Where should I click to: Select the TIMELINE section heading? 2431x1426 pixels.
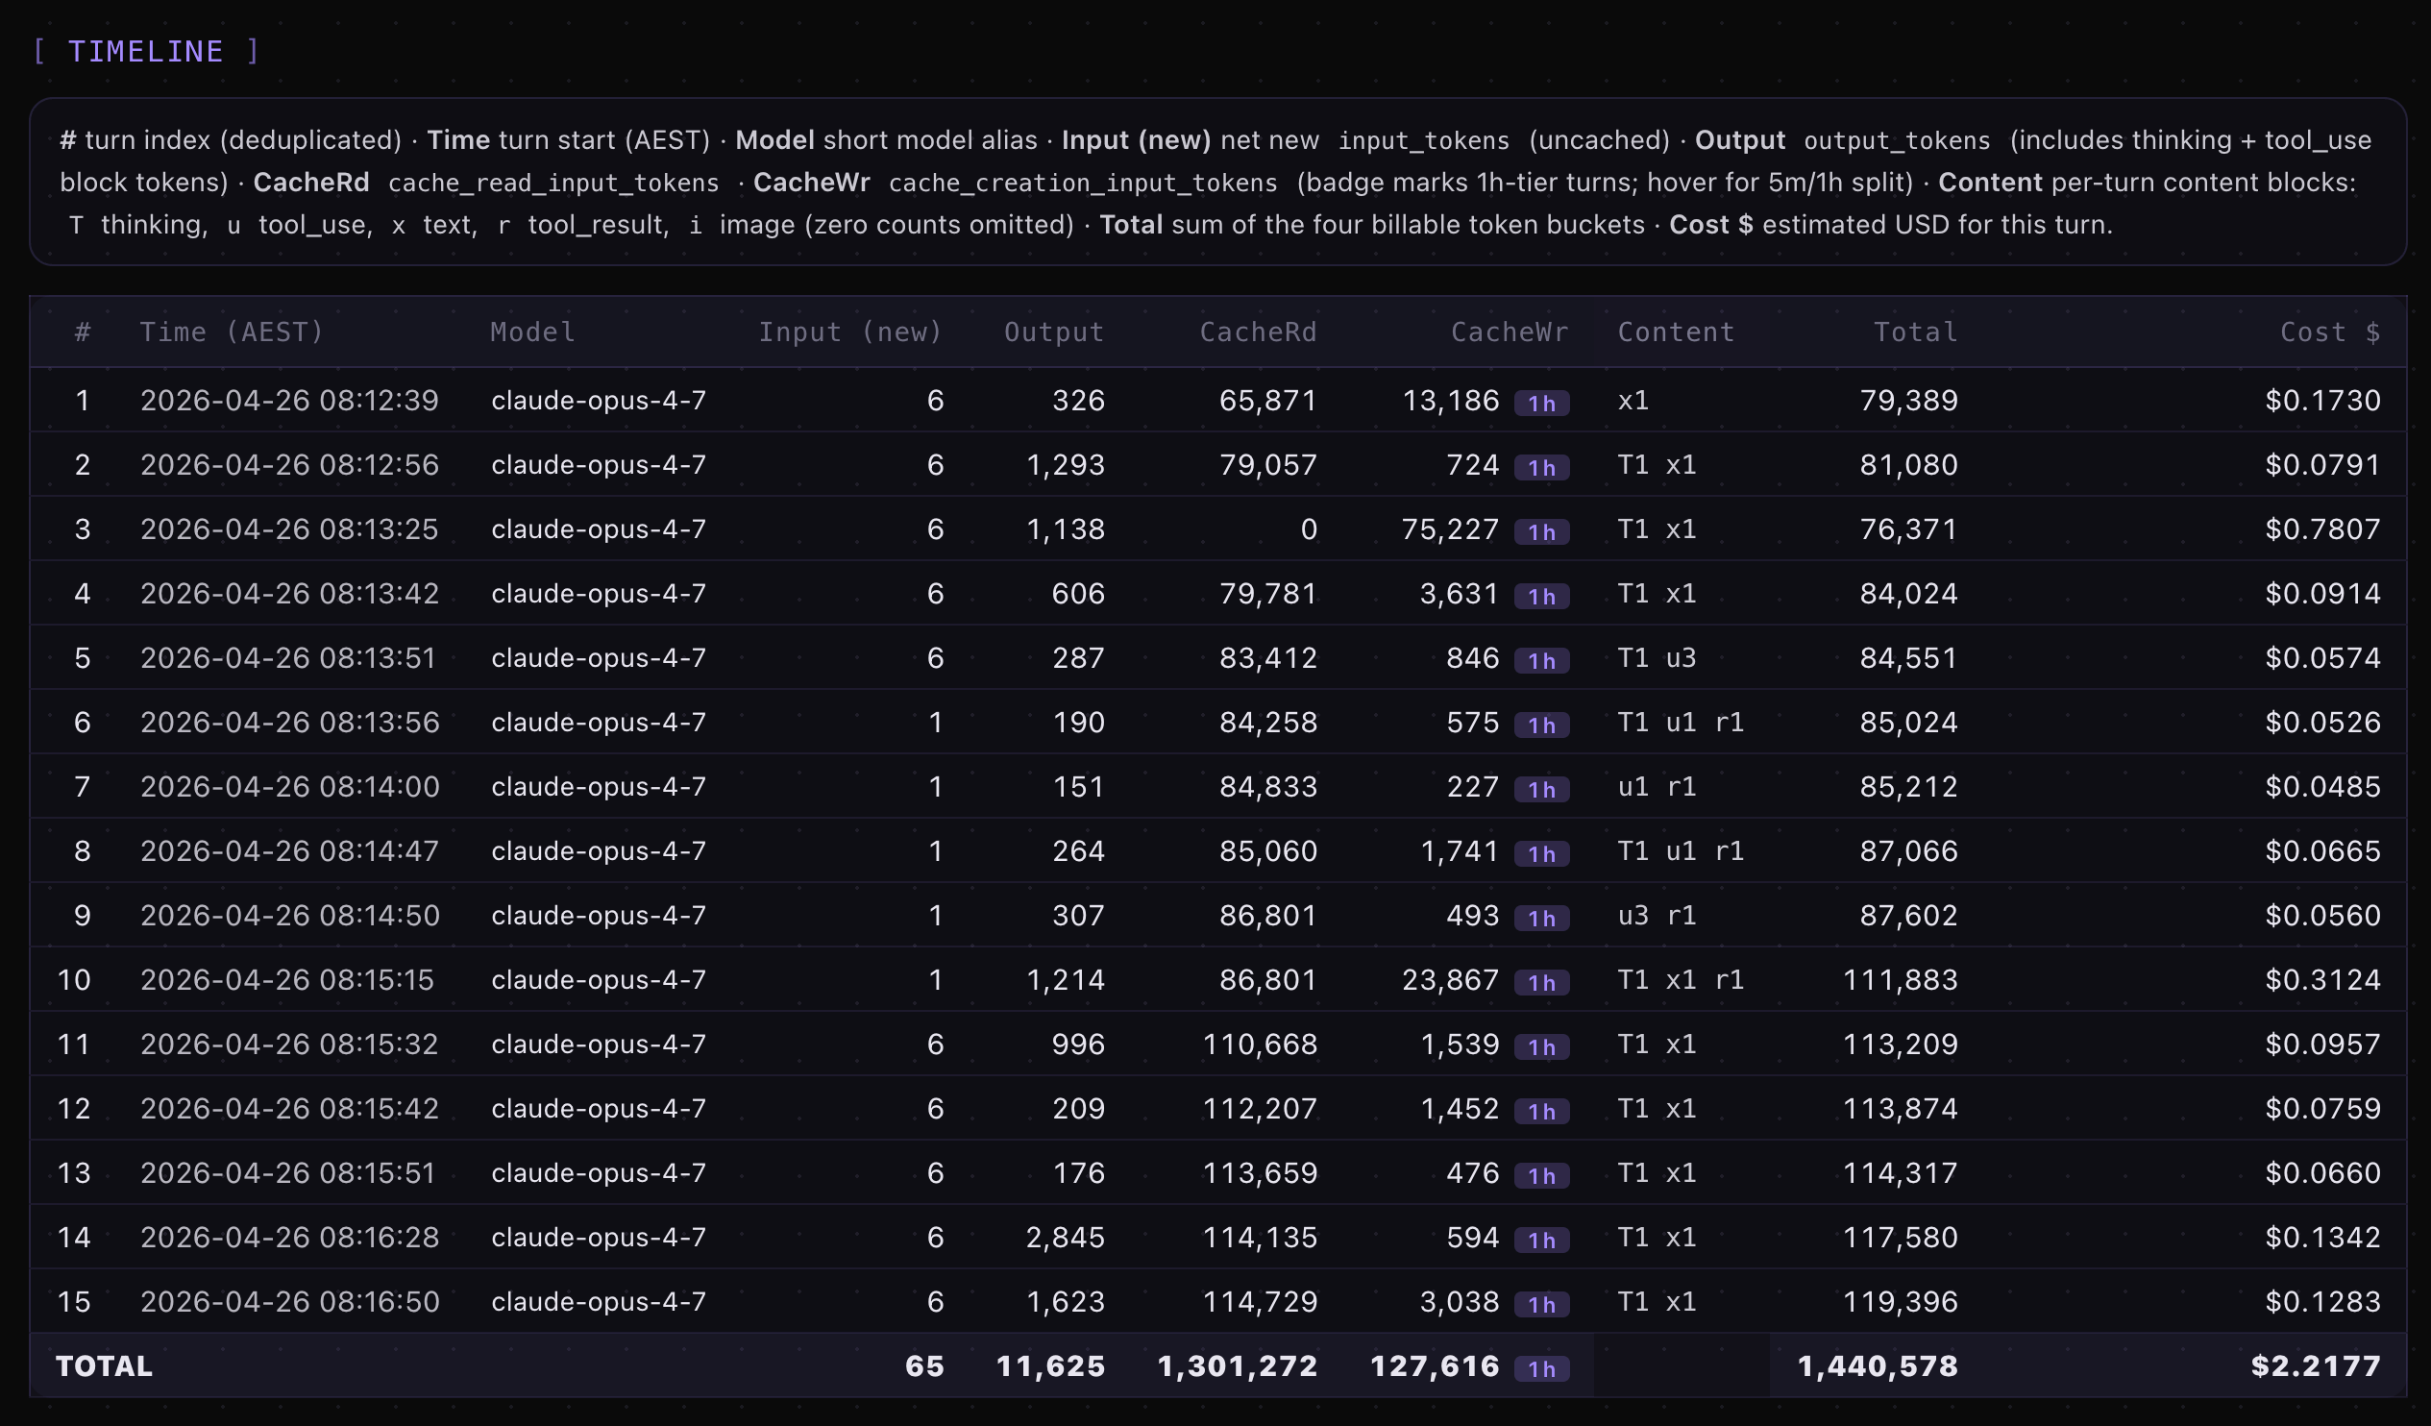(146, 51)
